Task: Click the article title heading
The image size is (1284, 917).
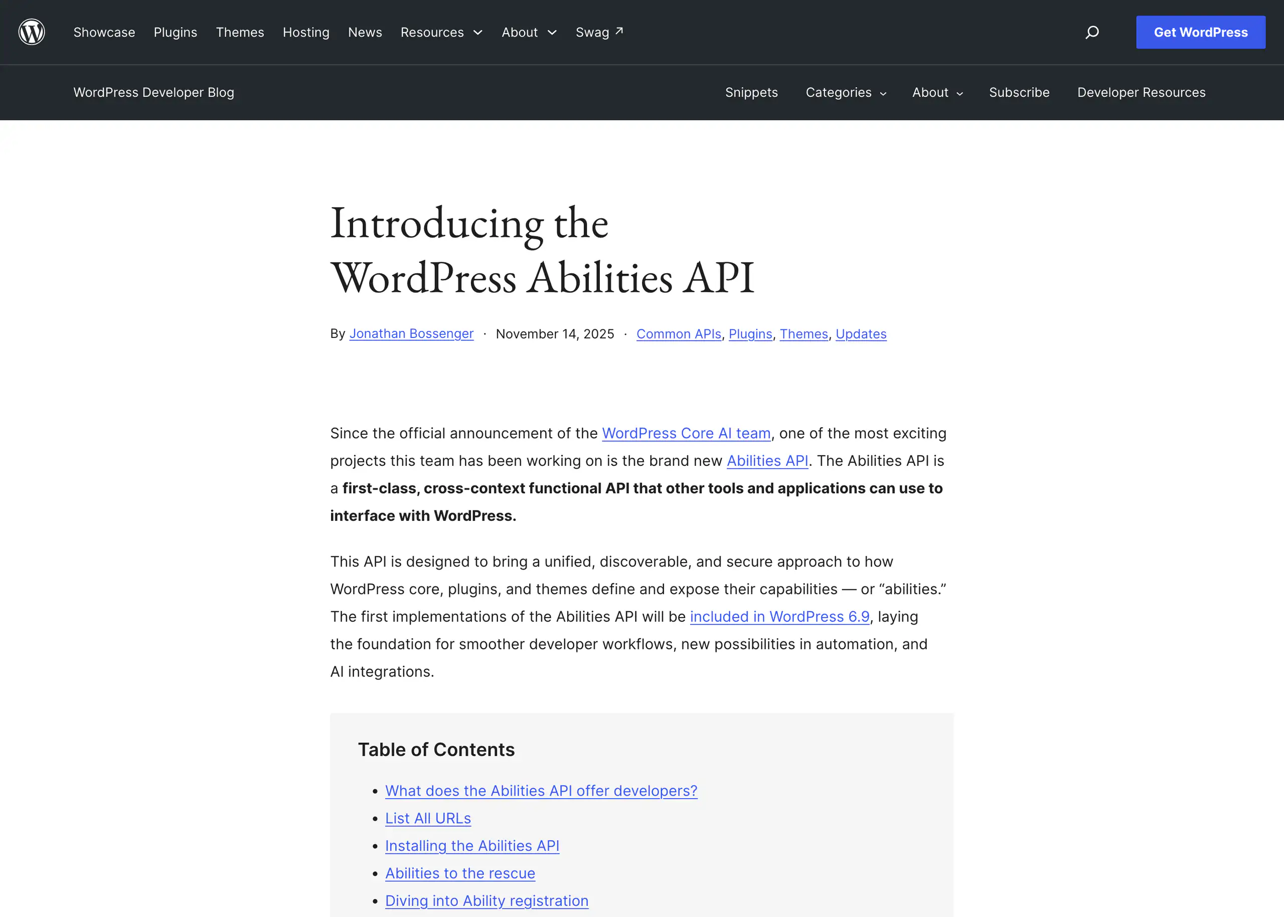Action: click(542, 250)
